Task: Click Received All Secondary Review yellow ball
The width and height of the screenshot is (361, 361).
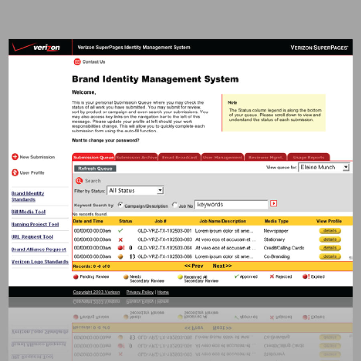Action: (180, 277)
